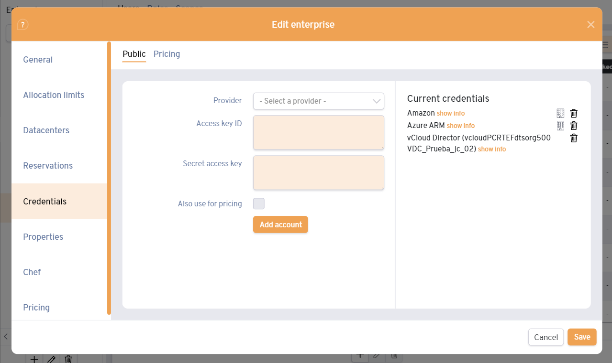Open the General section
Screen dimensions: 612x363
pos(59,60)
